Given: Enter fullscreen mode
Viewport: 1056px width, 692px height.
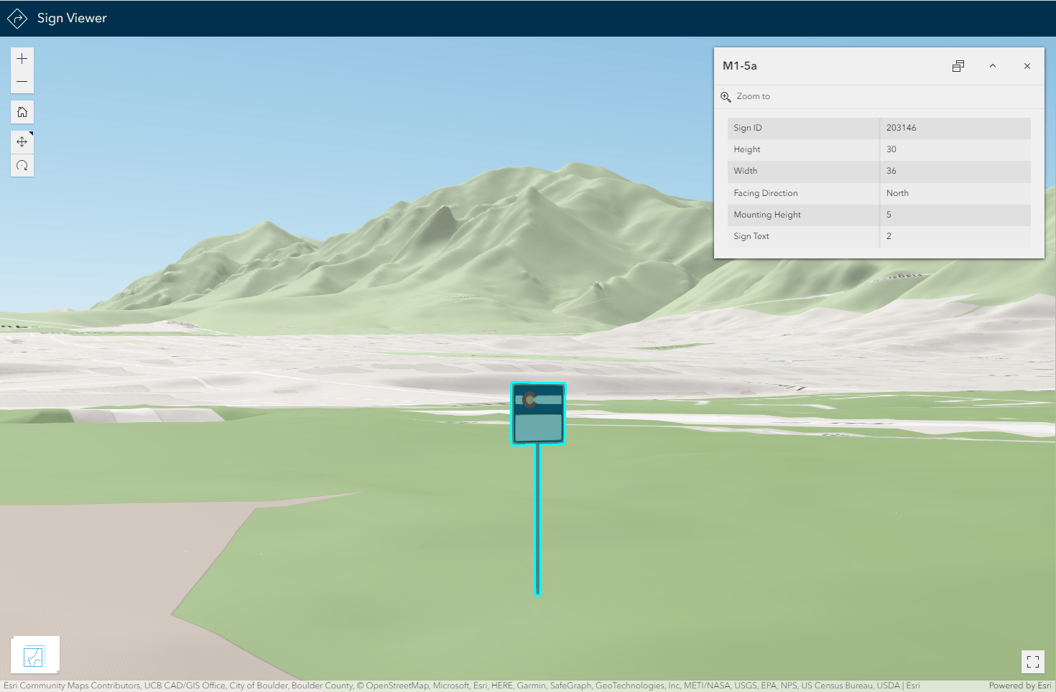Looking at the screenshot, I should click(x=1033, y=662).
